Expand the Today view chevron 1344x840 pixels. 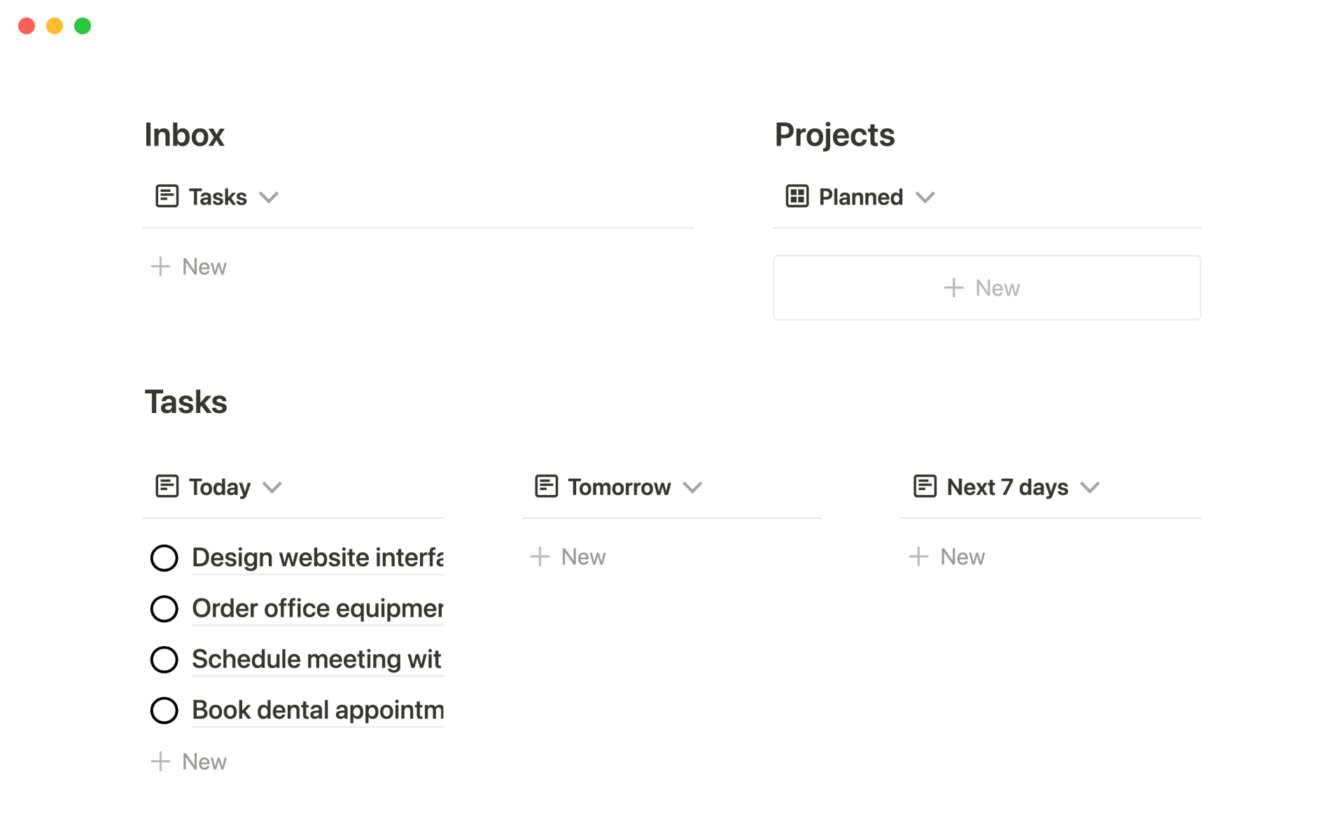[x=272, y=487]
